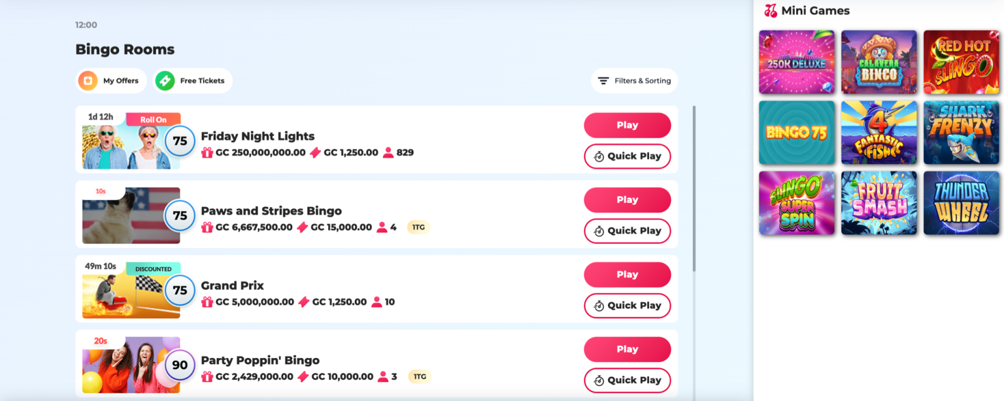Open the Red Hot Slingo mini game
Screen dimensions: 1004x401
point(961,62)
